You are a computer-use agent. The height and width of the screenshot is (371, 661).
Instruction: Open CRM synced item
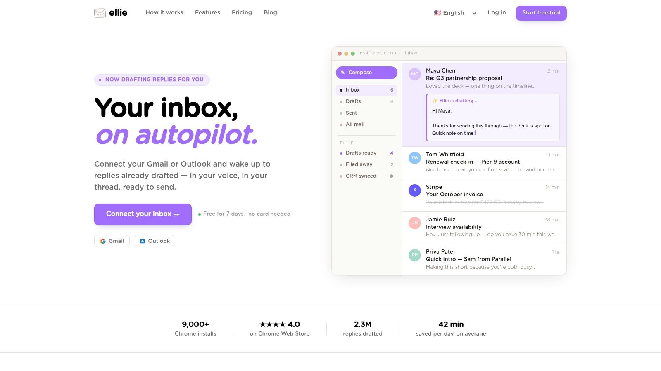tap(366, 176)
